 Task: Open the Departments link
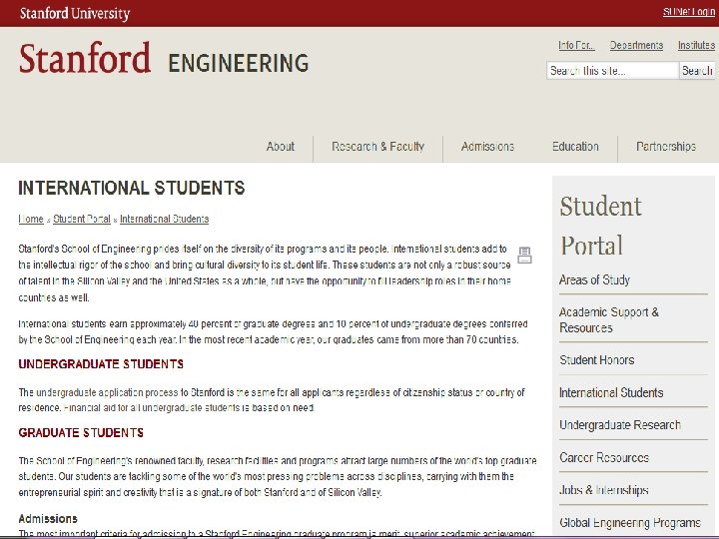tap(636, 45)
